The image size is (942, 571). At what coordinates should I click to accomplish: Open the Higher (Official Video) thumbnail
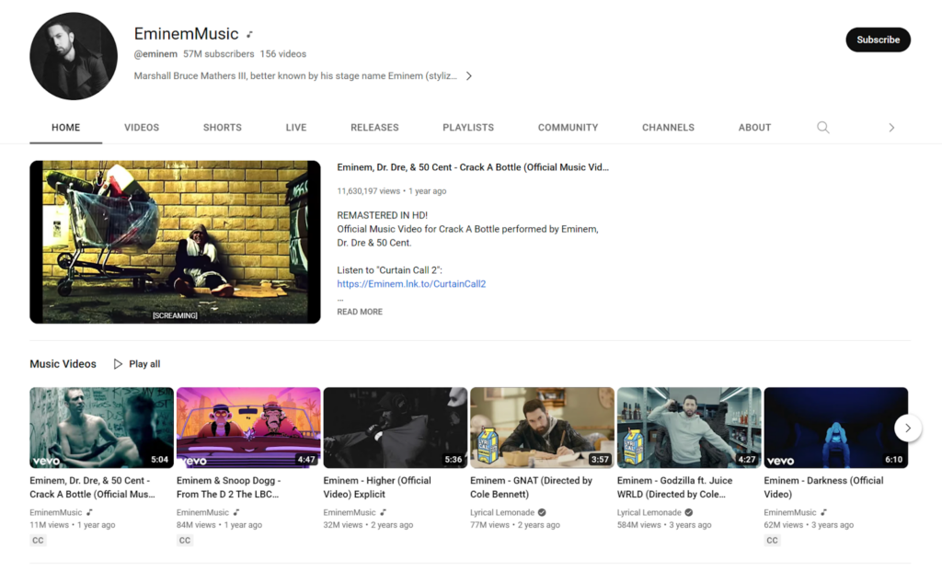tap(396, 428)
